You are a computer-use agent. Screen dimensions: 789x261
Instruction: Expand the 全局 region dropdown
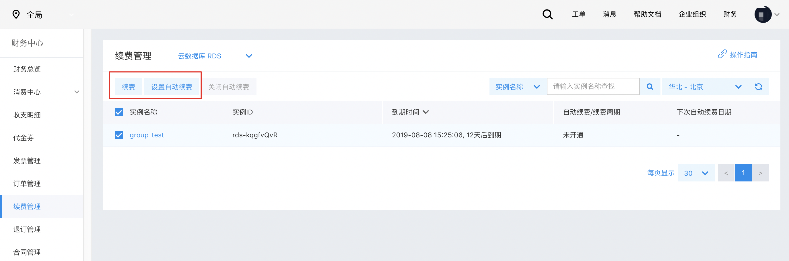[71, 15]
